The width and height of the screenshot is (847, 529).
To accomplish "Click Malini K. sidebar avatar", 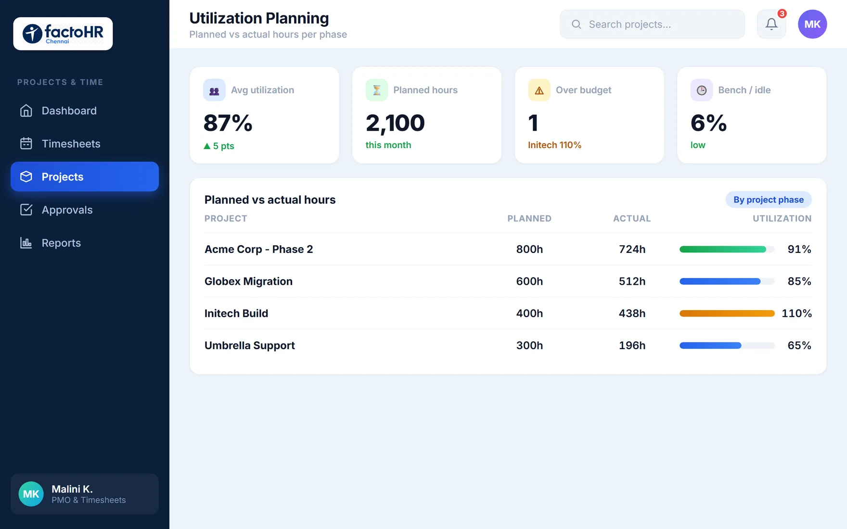I will click(31, 494).
